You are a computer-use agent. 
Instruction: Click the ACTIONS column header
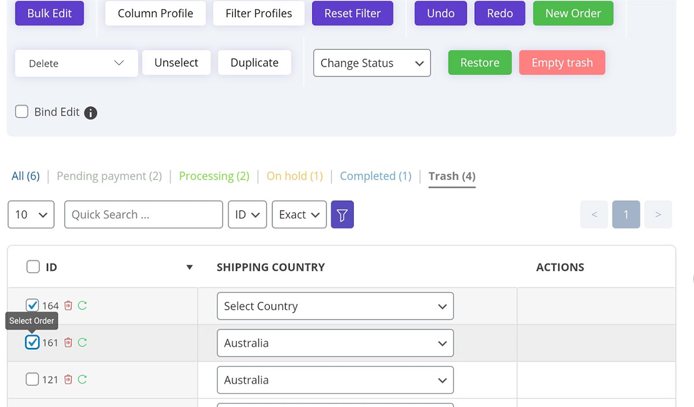click(560, 267)
